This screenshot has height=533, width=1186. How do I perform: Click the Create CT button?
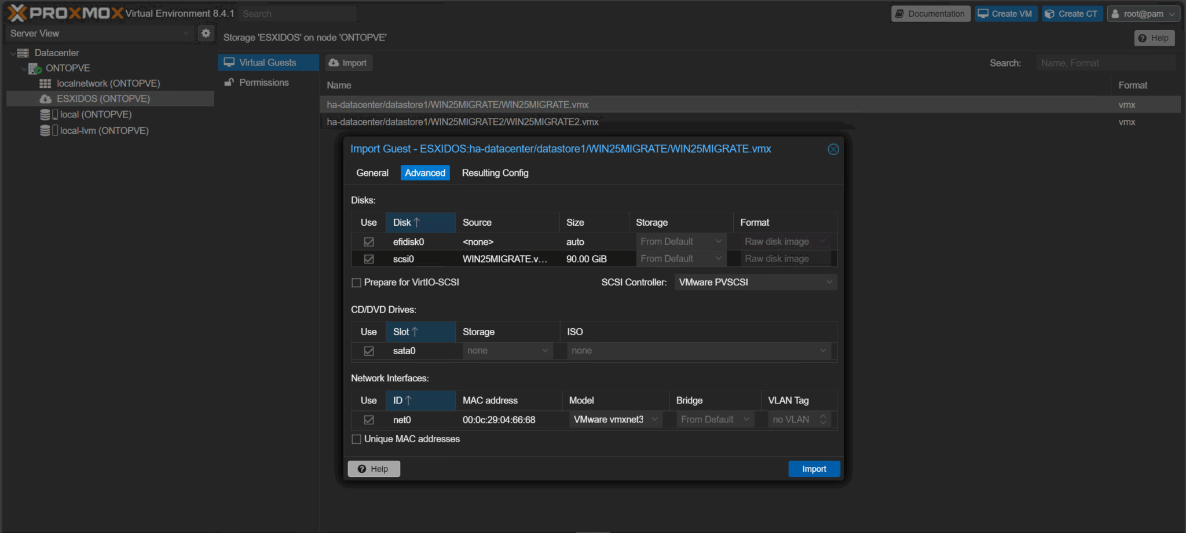pyautogui.click(x=1072, y=14)
